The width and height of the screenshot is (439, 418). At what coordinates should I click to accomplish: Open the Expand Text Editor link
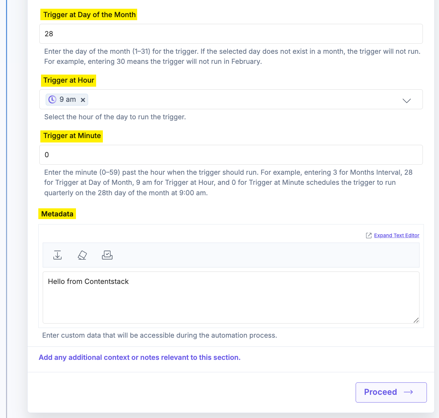coord(397,236)
